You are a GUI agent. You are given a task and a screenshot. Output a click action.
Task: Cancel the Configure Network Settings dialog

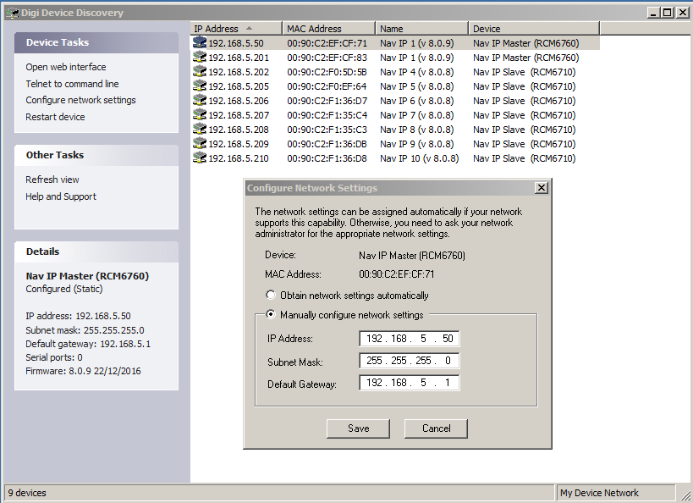click(x=436, y=428)
